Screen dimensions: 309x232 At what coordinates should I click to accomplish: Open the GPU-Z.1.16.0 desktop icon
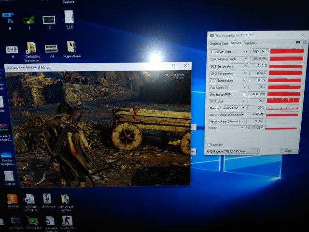click(32, 221)
